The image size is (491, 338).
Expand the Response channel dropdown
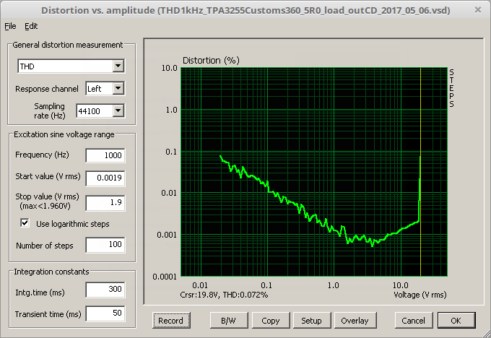coord(118,89)
